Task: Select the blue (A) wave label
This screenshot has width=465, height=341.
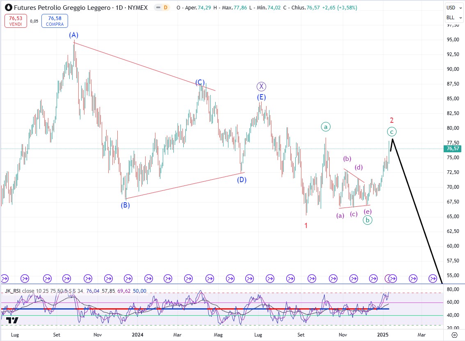Action: (73, 35)
